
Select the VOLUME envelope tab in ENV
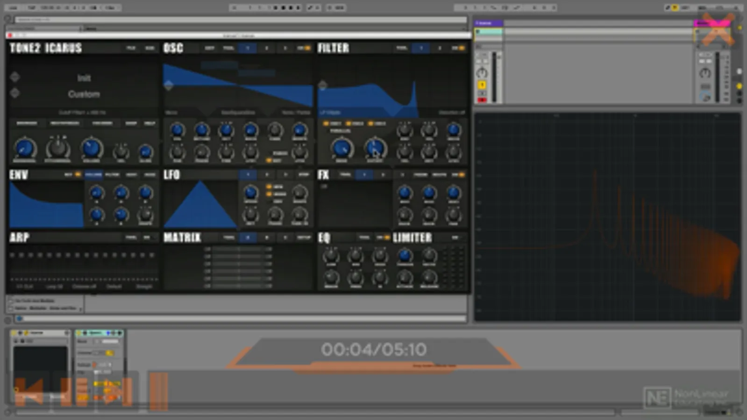pos(93,175)
